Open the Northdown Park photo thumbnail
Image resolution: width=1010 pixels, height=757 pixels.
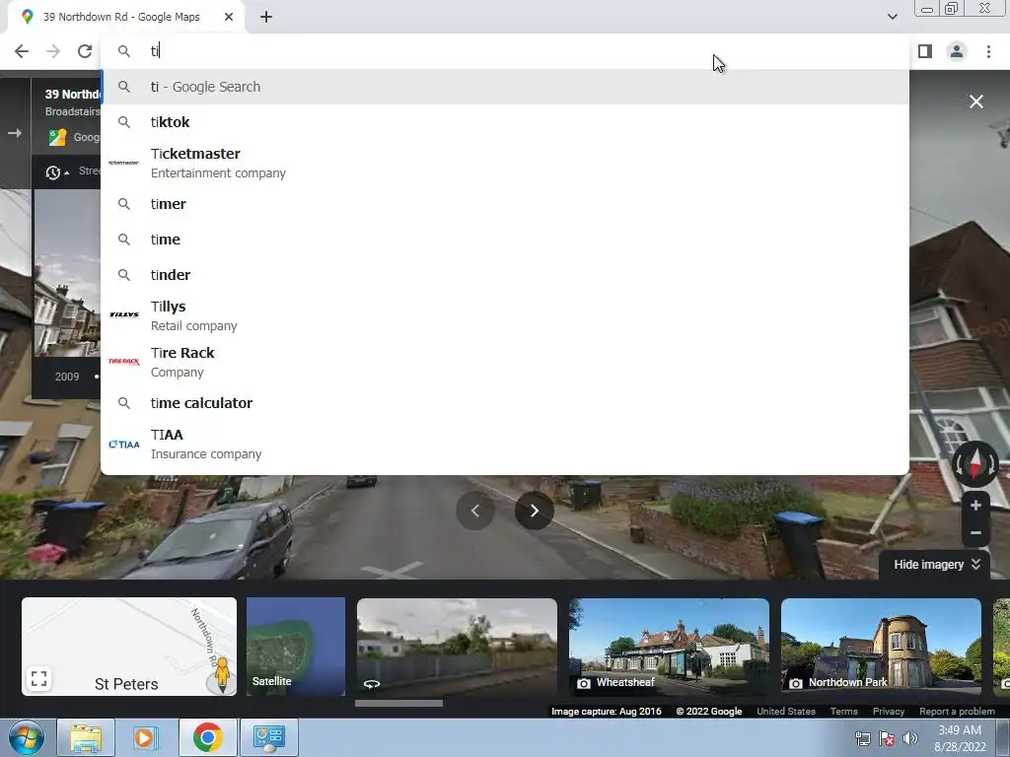coord(881,647)
